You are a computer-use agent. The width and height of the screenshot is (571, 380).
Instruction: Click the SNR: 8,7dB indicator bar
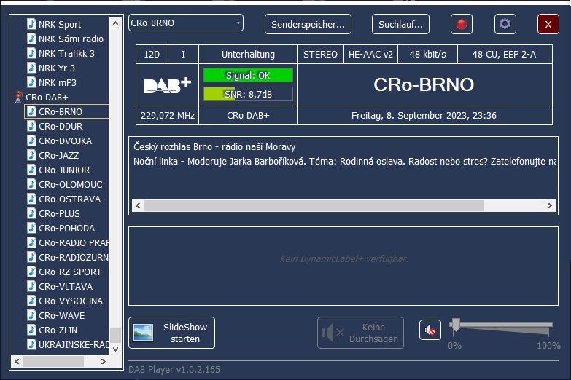coord(248,94)
